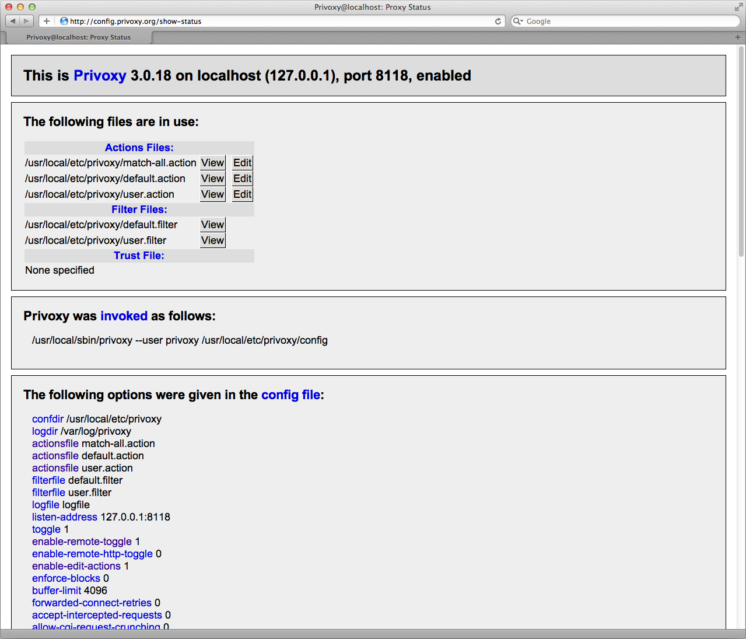The image size is (746, 639).
Task: Open the enable-edit-actions link
Action: click(x=76, y=566)
